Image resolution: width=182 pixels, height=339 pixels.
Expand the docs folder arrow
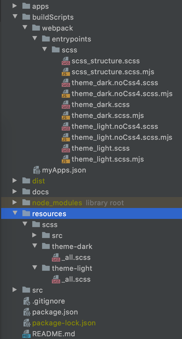[15, 192]
